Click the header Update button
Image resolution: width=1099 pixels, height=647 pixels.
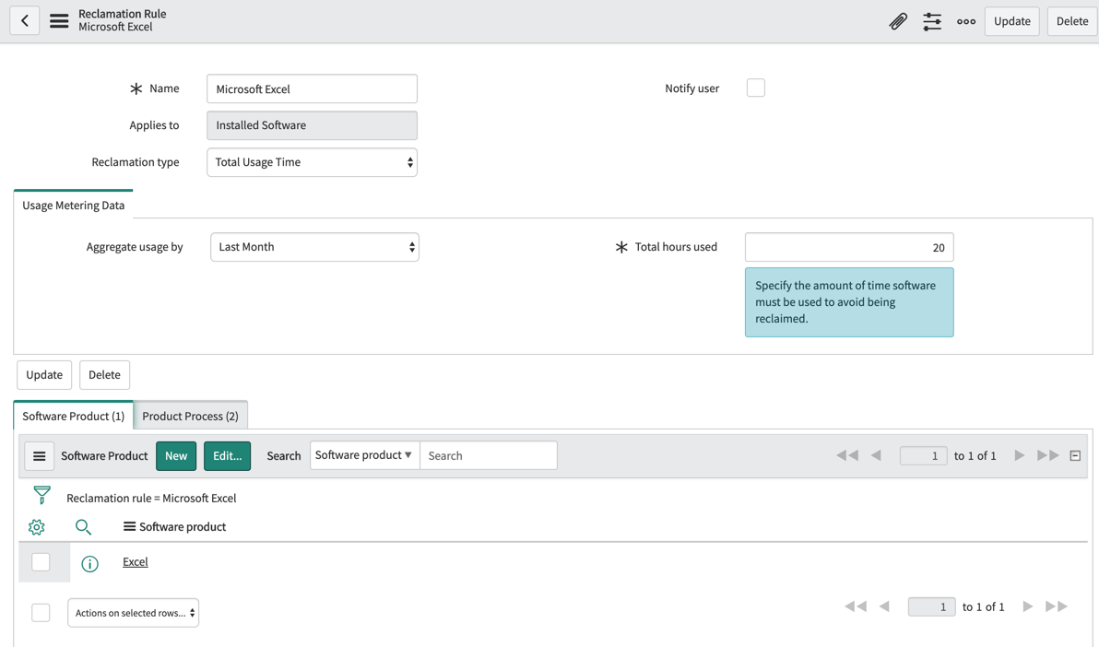pos(1011,21)
